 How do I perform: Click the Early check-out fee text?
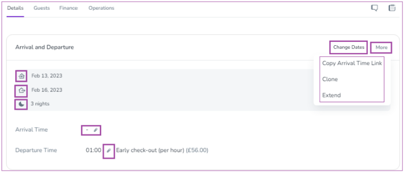[162, 150]
